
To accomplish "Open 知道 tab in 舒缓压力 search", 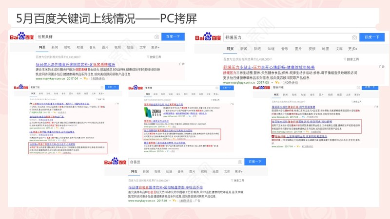I will point(271,49).
